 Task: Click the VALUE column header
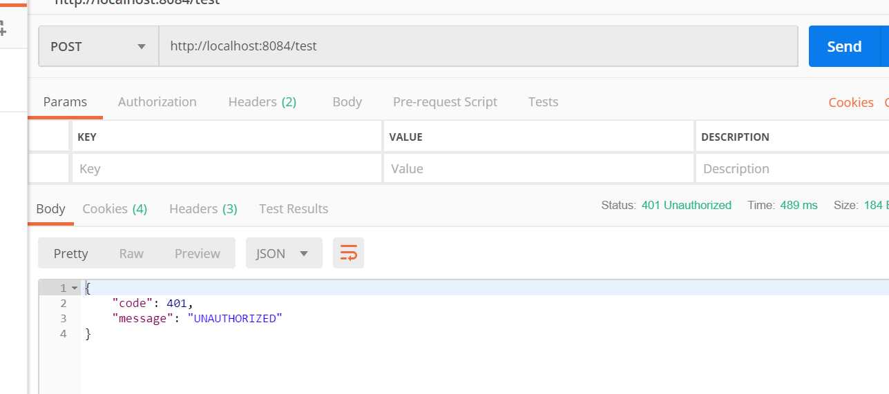[x=405, y=137]
